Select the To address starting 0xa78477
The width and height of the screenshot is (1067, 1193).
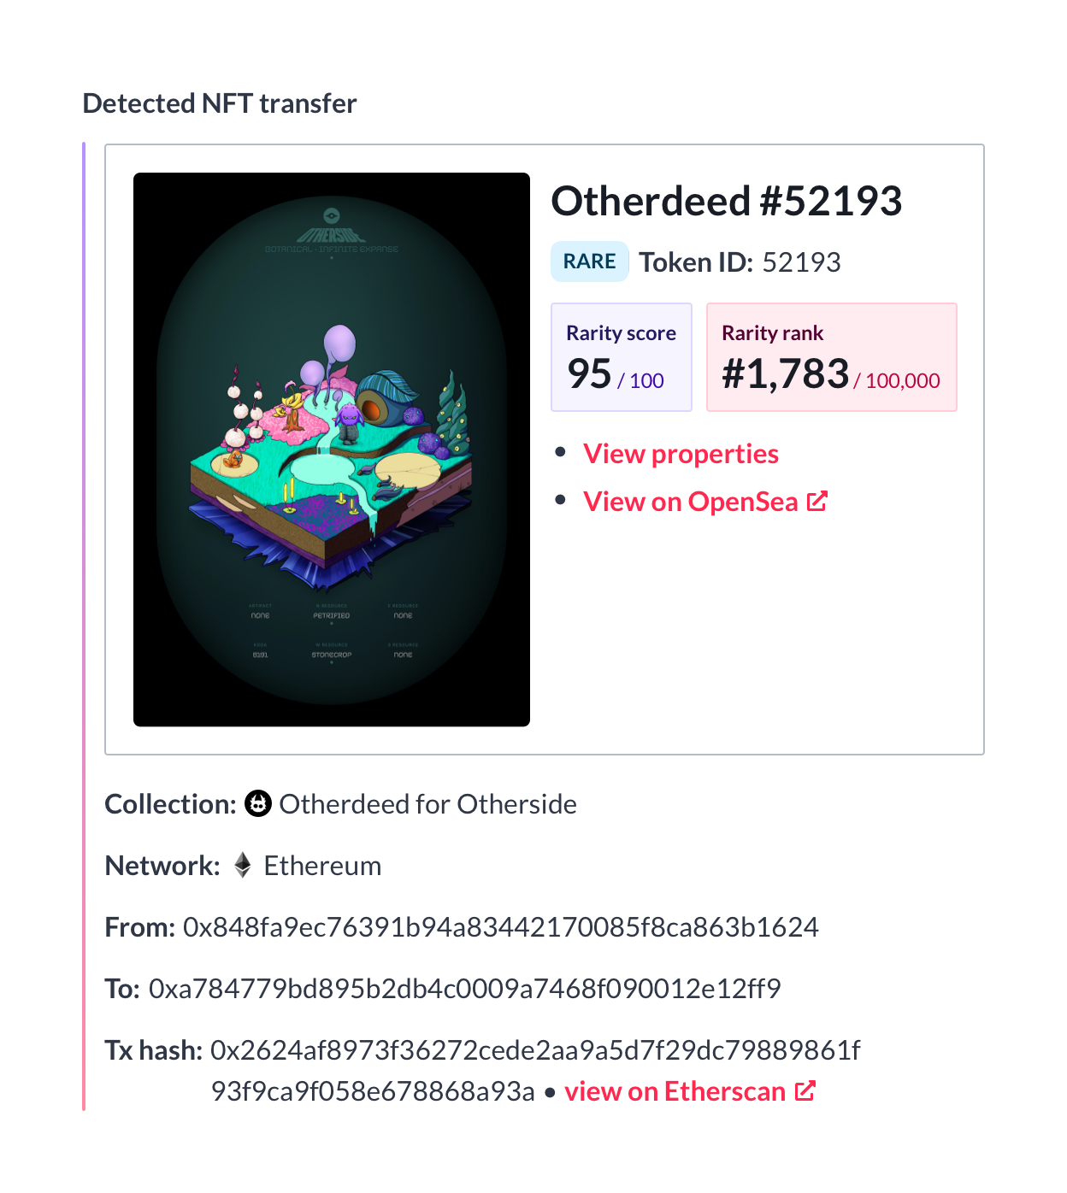(465, 988)
